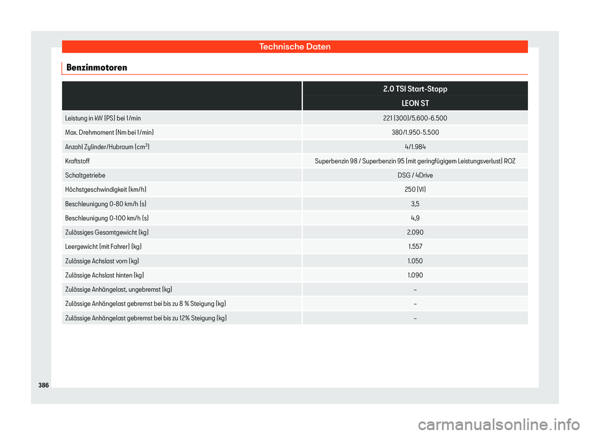Select the 'Kraftstoff' row label
This screenshot has width=590, height=435.
click(x=77, y=161)
